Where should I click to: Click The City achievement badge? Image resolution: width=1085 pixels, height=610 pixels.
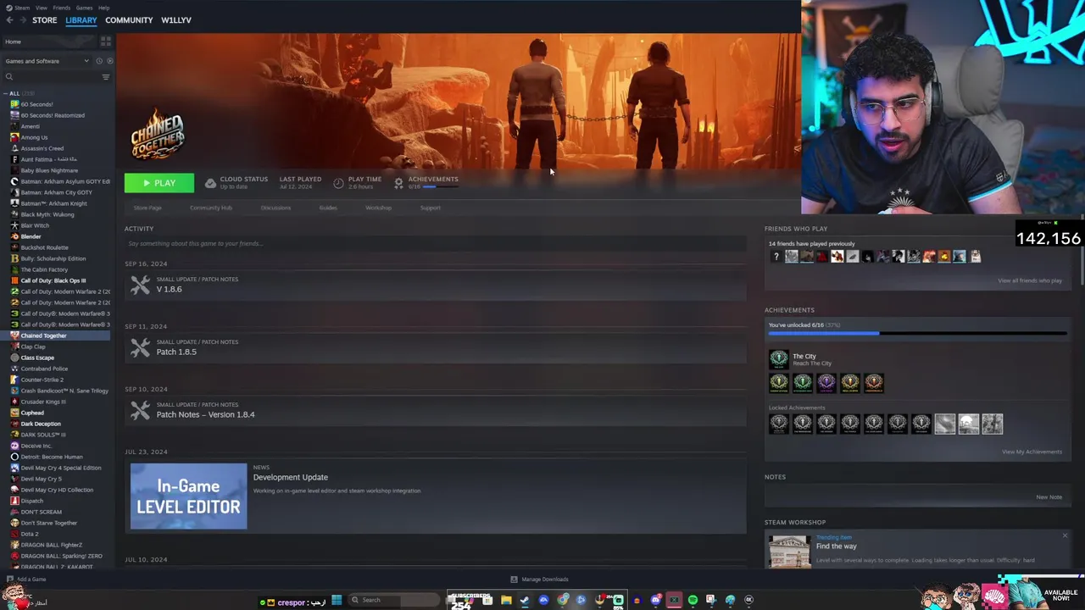(778, 359)
